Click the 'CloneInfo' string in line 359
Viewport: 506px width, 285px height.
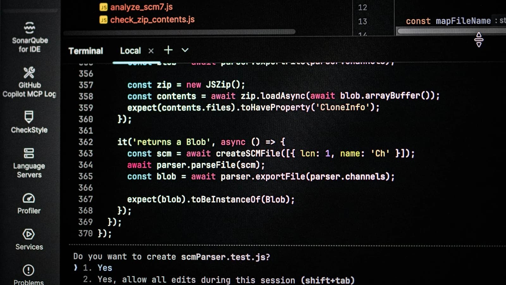[x=343, y=107]
